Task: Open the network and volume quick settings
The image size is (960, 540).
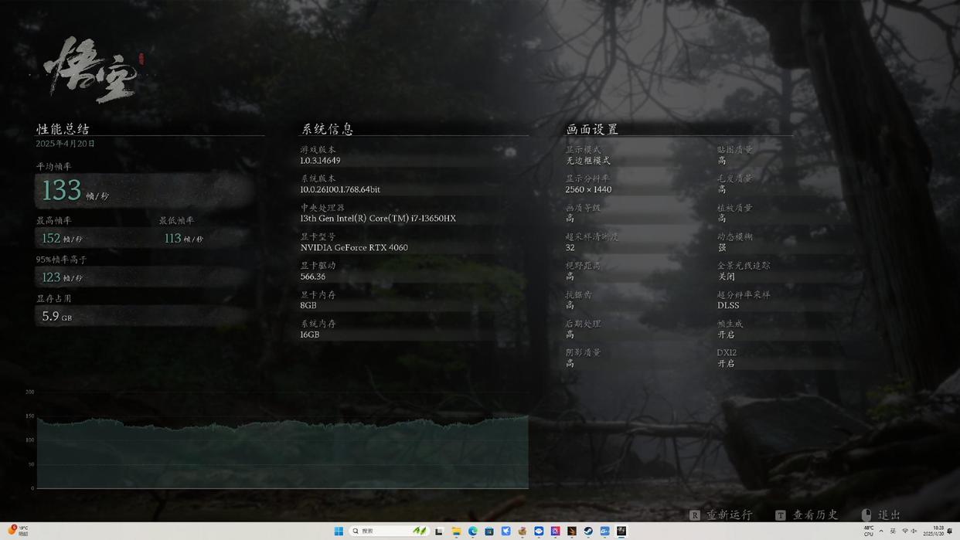Action: click(x=910, y=532)
